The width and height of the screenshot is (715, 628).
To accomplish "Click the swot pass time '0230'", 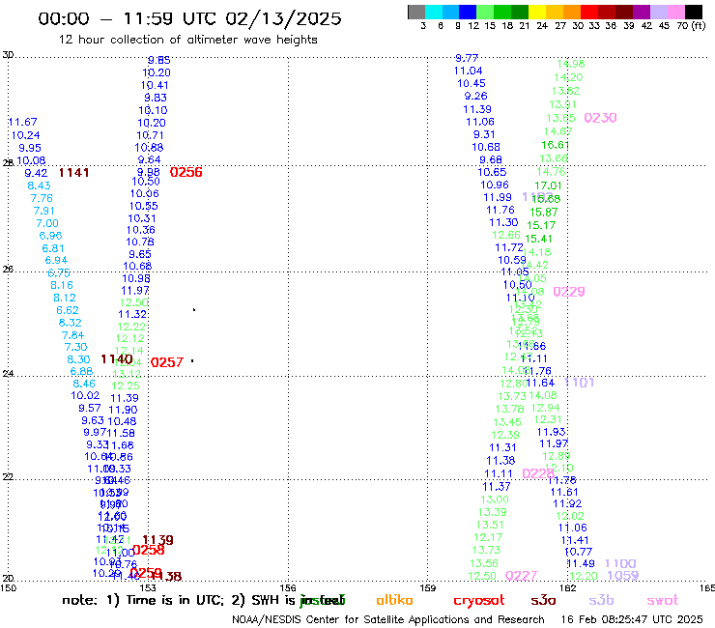I will click(600, 118).
